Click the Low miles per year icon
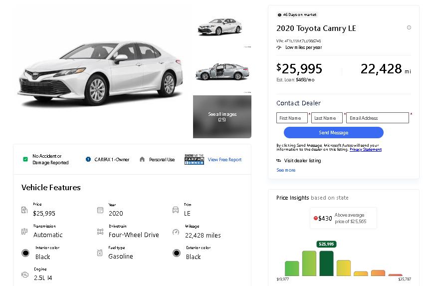Viewport: 427px width, 286px height. pos(279,47)
